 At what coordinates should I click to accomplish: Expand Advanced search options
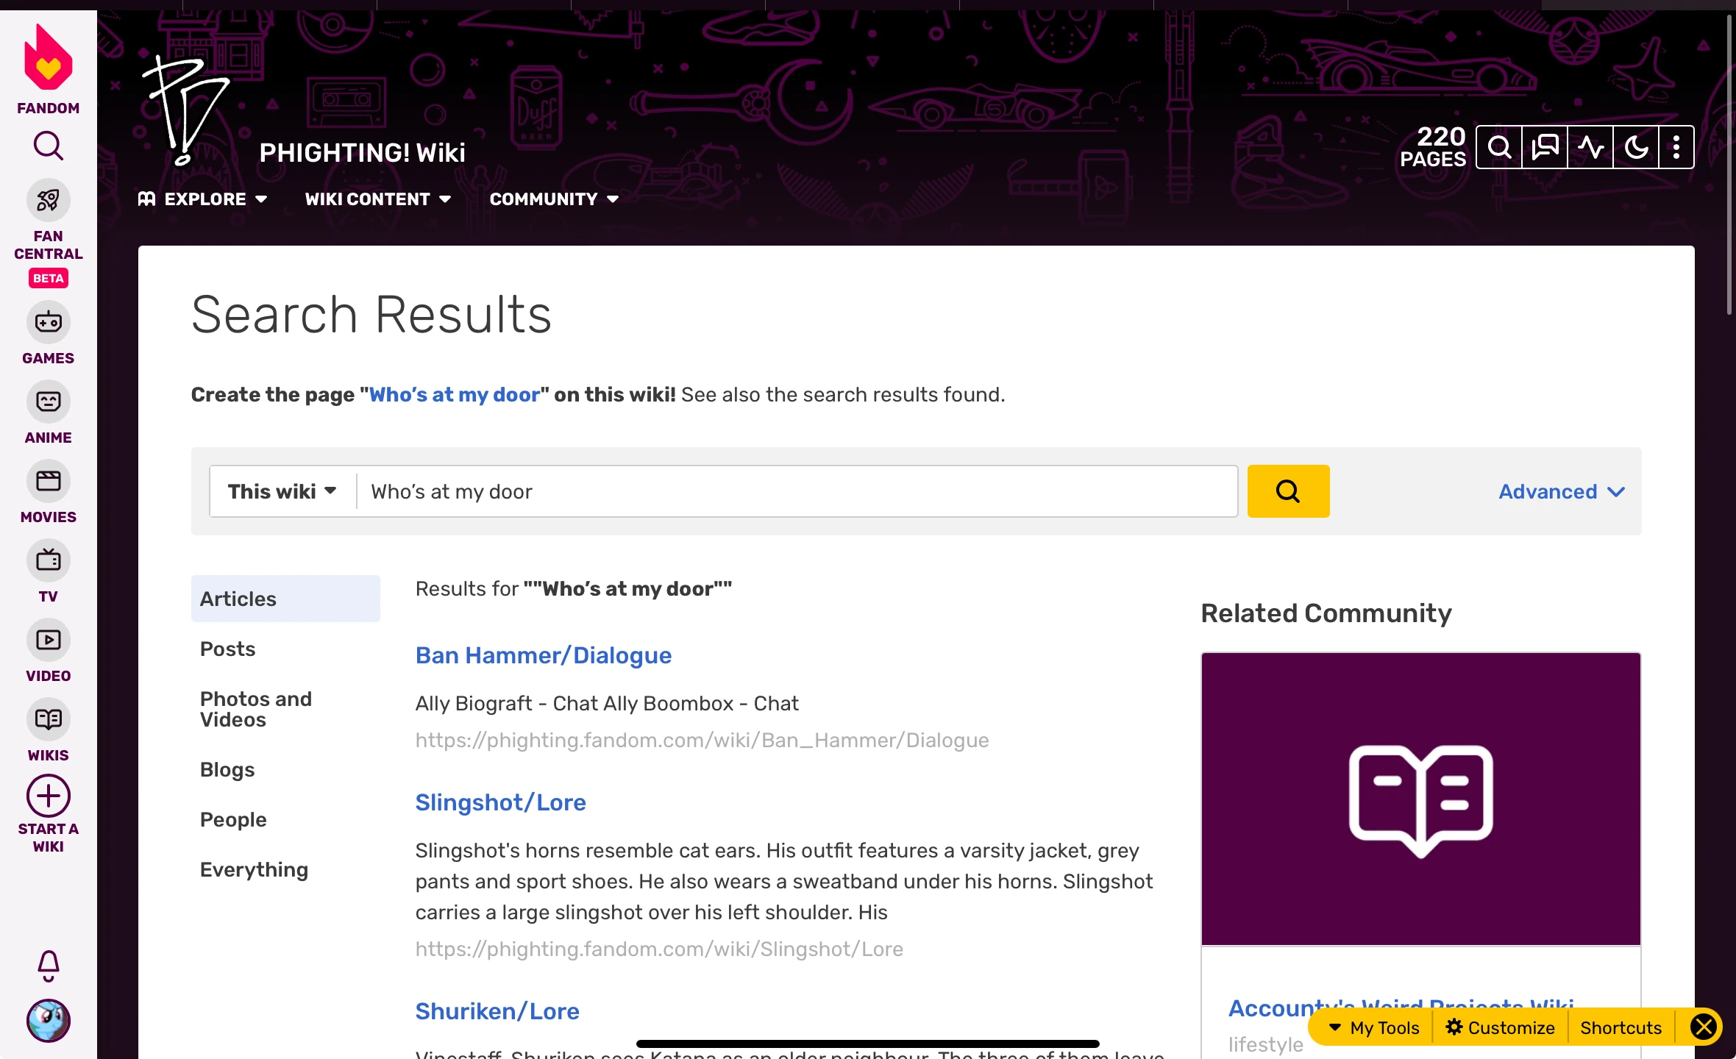click(1561, 491)
